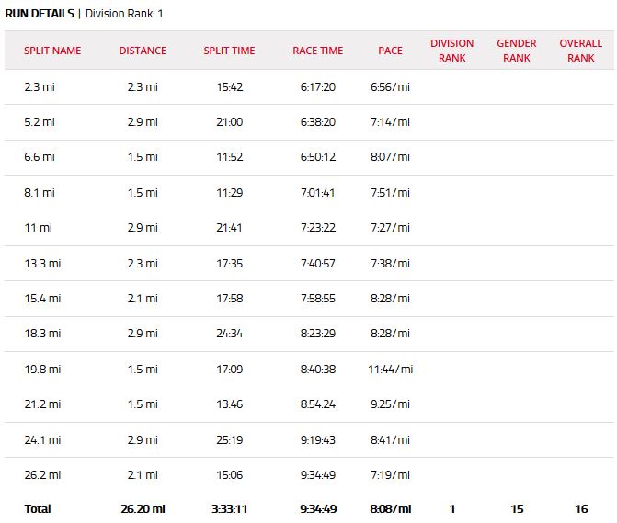
Task: Click the GENDER RANK column header
Action: pyautogui.click(x=517, y=51)
